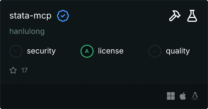The width and height of the screenshot is (208, 109).
Task: Click the Apple macOS platform icon
Action: (x=183, y=96)
